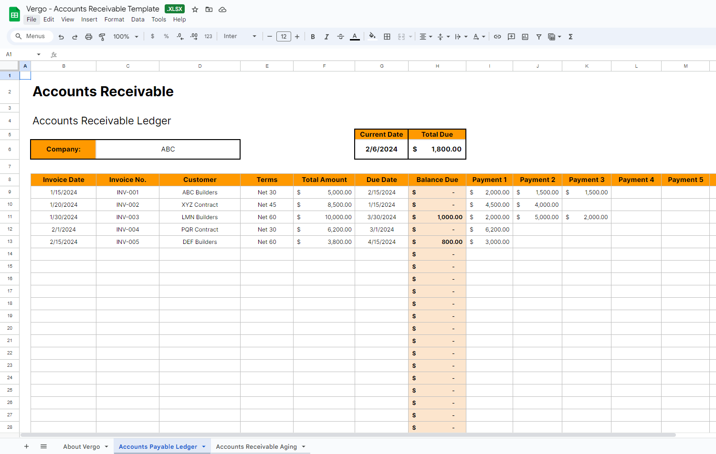Format as percent icon
716x454 pixels.
coord(166,36)
